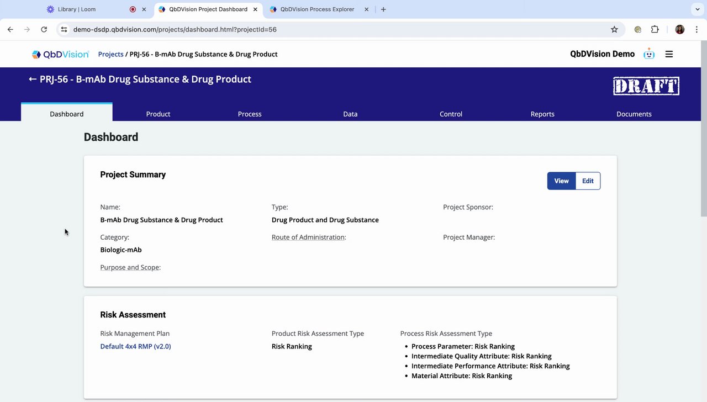Image resolution: width=707 pixels, height=402 pixels.
Task: Click the QbDVision logo
Action: 60,54
